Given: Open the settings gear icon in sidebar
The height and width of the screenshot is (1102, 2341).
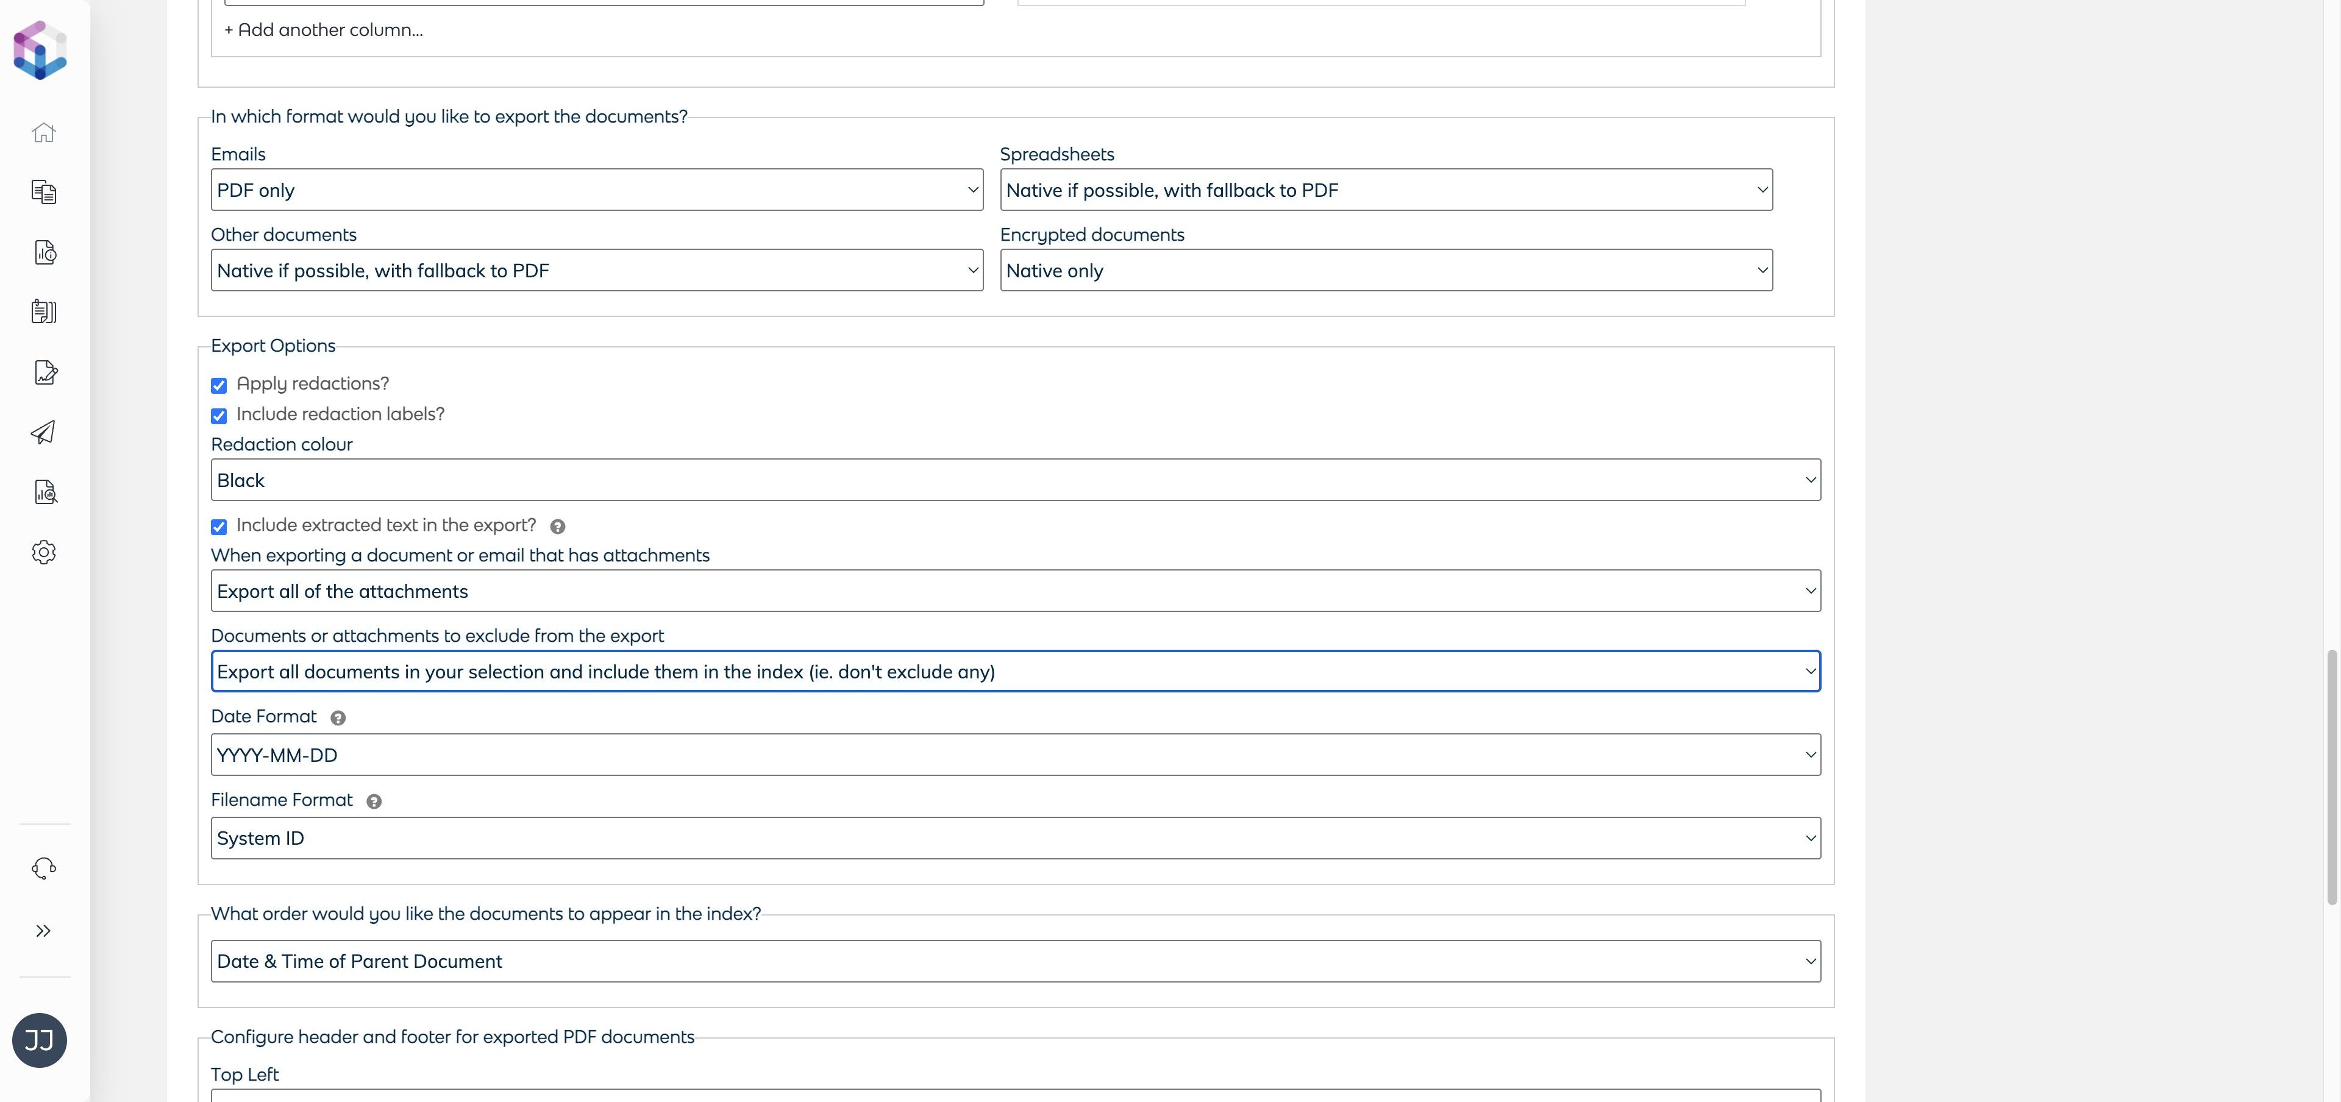Looking at the screenshot, I should (44, 552).
